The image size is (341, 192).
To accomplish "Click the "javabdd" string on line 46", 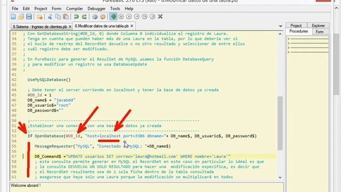I will (x=64, y=100).
